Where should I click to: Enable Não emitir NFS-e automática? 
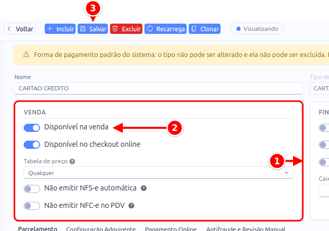32,189
